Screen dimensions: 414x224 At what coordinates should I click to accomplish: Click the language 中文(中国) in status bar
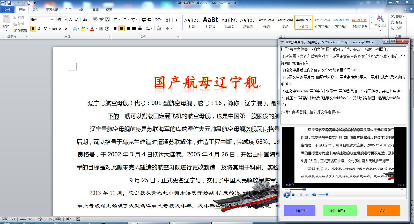[54, 219]
